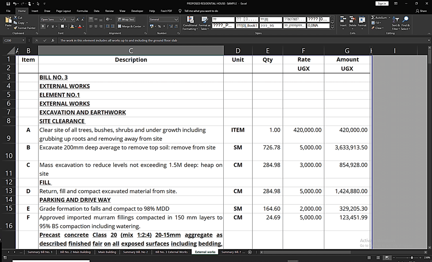Select the Main Building sheet tab

pos(107,252)
